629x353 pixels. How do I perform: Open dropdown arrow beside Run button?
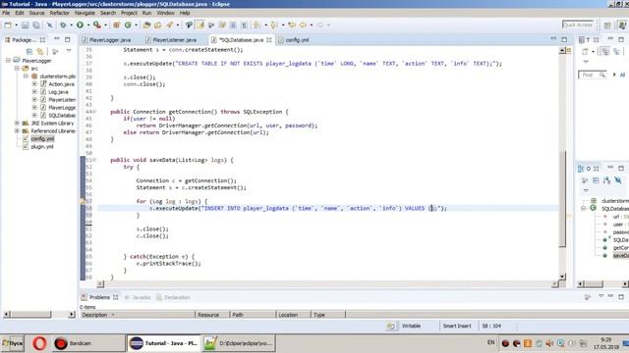pyautogui.click(x=87, y=25)
